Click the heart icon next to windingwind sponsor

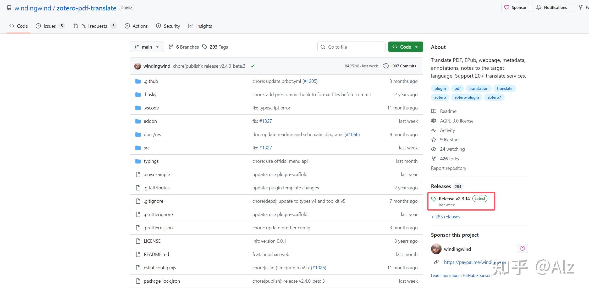(522, 248)
